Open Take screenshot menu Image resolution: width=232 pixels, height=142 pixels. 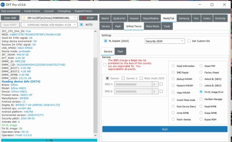10,11
